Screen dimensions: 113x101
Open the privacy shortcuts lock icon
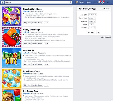tap(108, 2)
